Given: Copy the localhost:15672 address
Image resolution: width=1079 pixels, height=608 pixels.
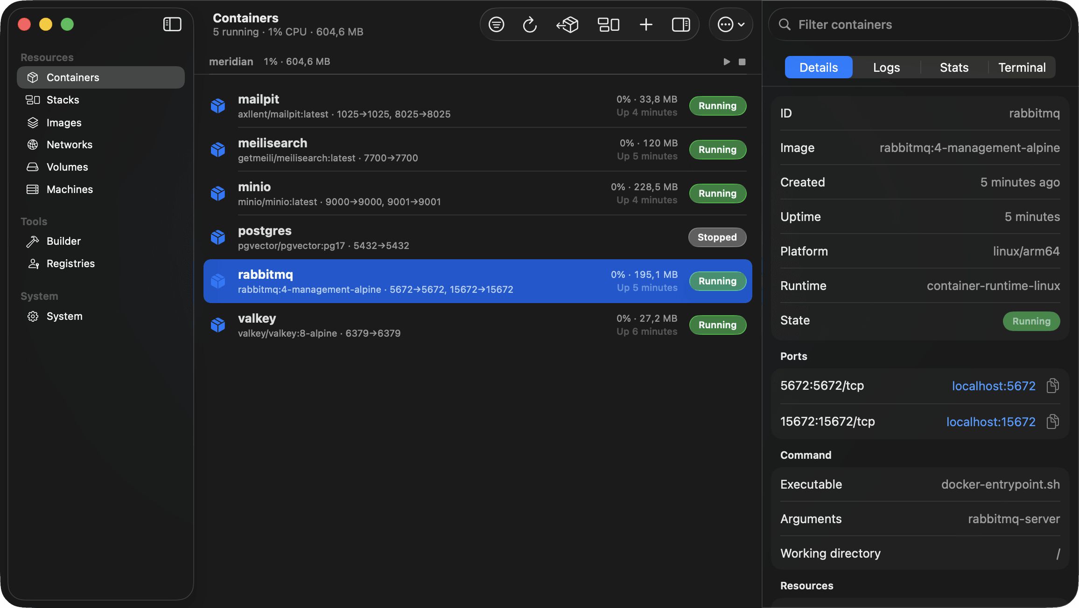Looking at the screenshot, I should [1053, 421].
